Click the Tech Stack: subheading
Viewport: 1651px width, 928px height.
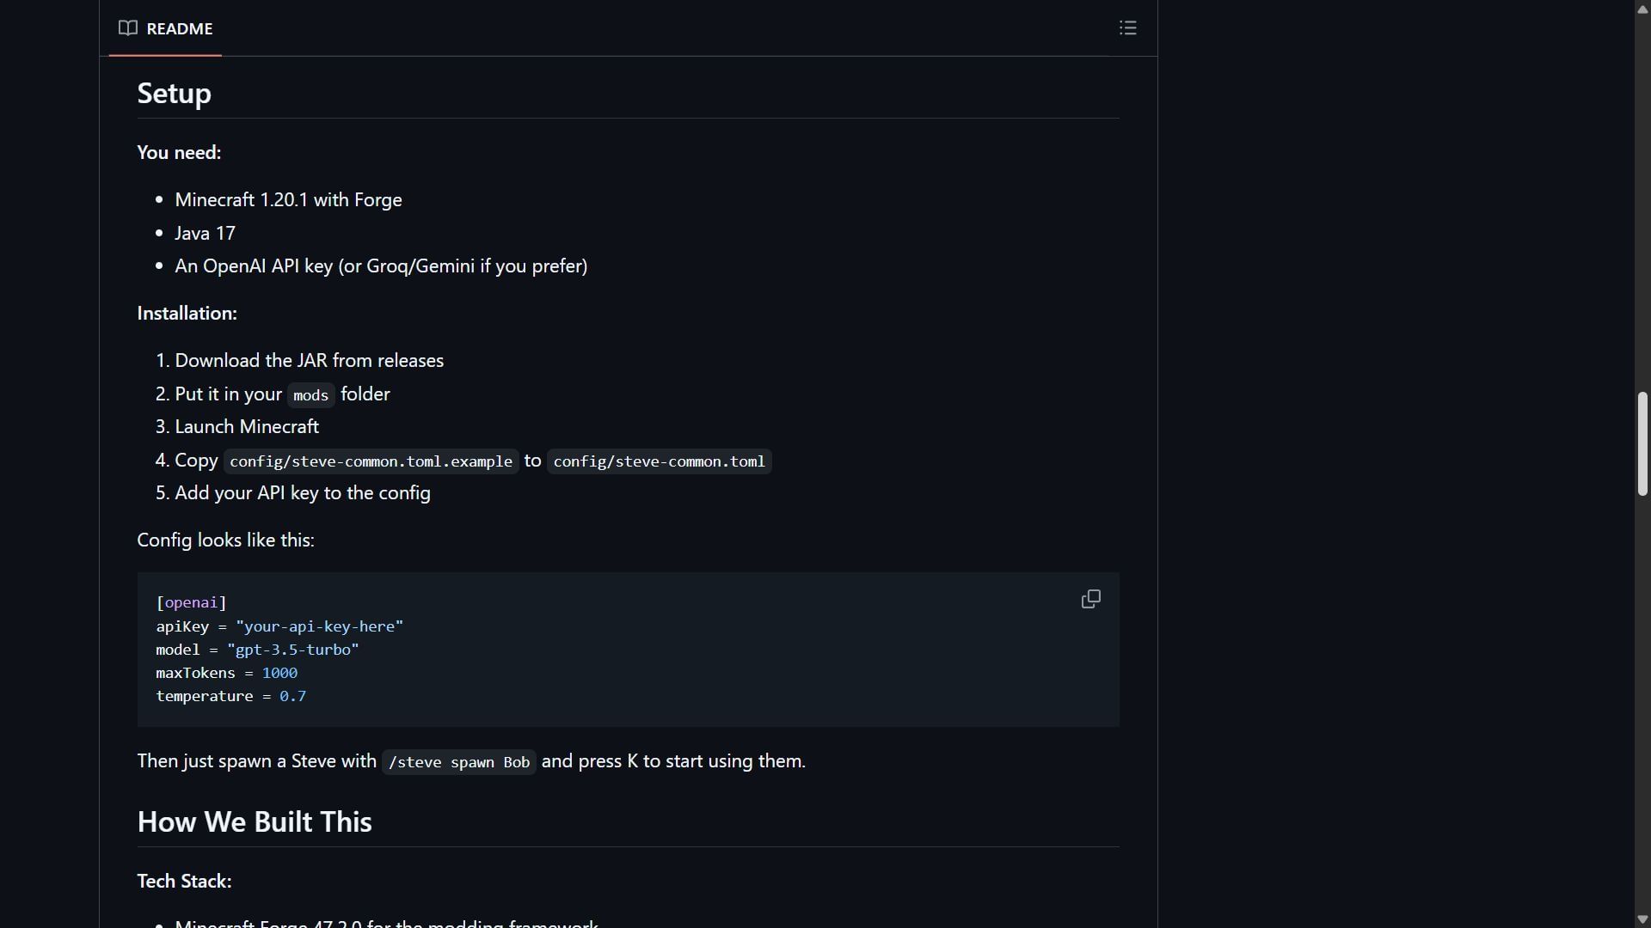tap(183, 880)
